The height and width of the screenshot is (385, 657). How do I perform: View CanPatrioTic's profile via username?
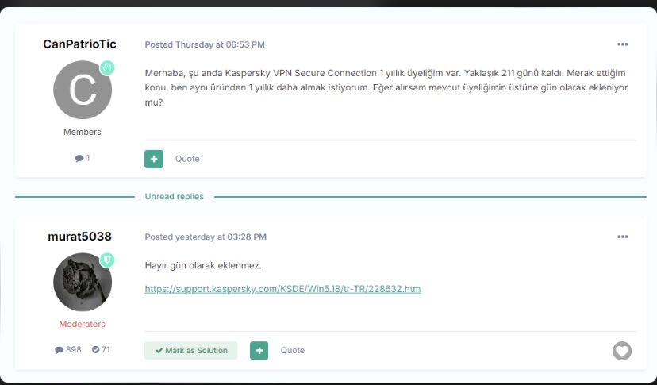(x=79, y=44)
